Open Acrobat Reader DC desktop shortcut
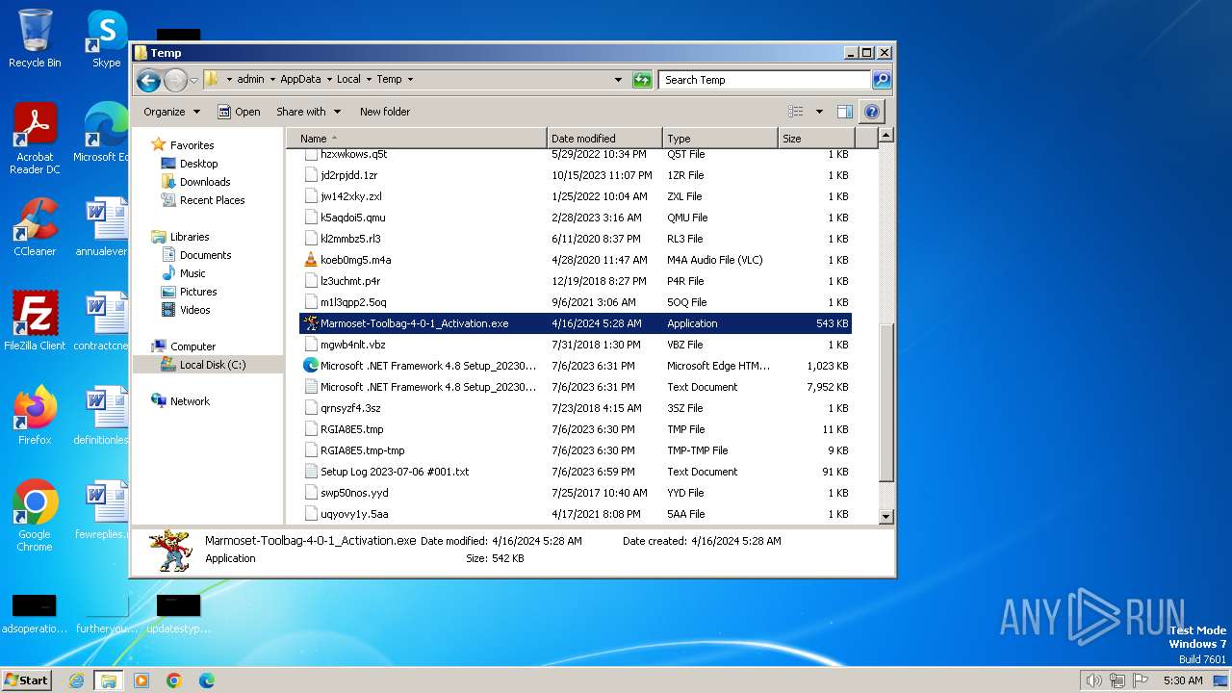 (35, 139)
